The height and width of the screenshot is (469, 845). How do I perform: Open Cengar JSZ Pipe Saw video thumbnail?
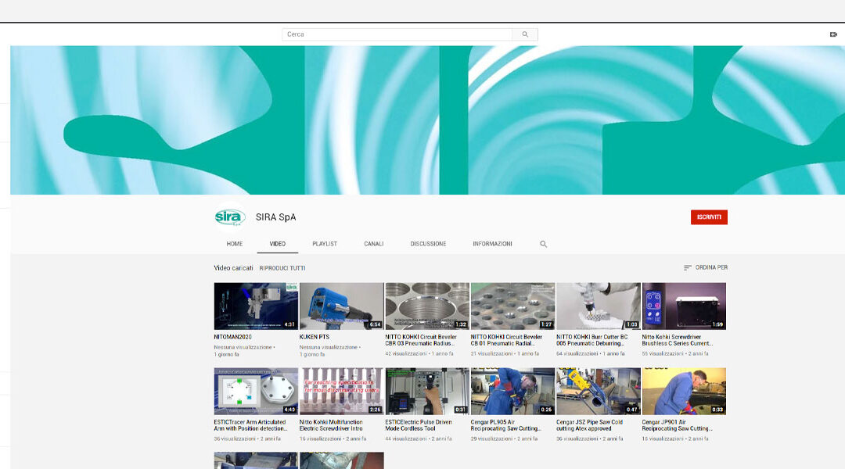[x=598, y=391]
